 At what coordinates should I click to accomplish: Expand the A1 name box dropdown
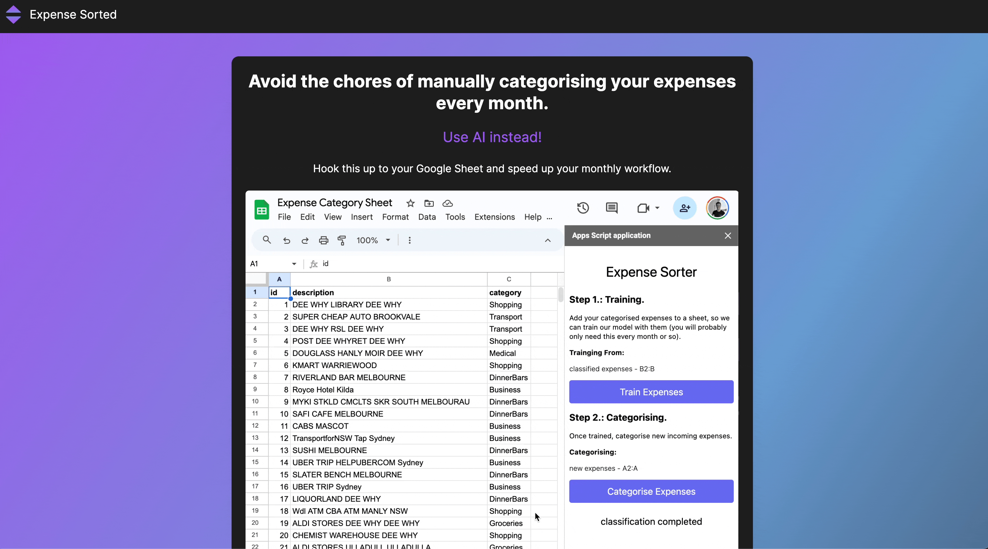coord(294,264)
